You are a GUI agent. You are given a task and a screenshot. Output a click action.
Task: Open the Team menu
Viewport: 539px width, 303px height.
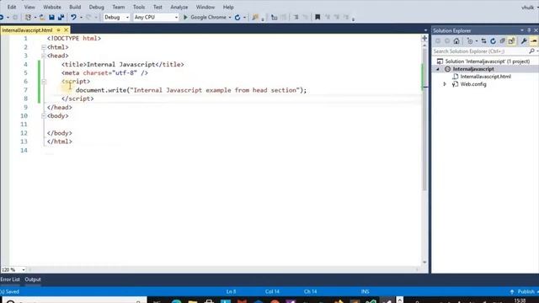pos(119,7)
